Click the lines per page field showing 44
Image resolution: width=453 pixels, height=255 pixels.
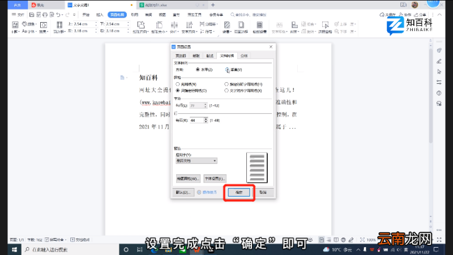(x=196, y=120)
